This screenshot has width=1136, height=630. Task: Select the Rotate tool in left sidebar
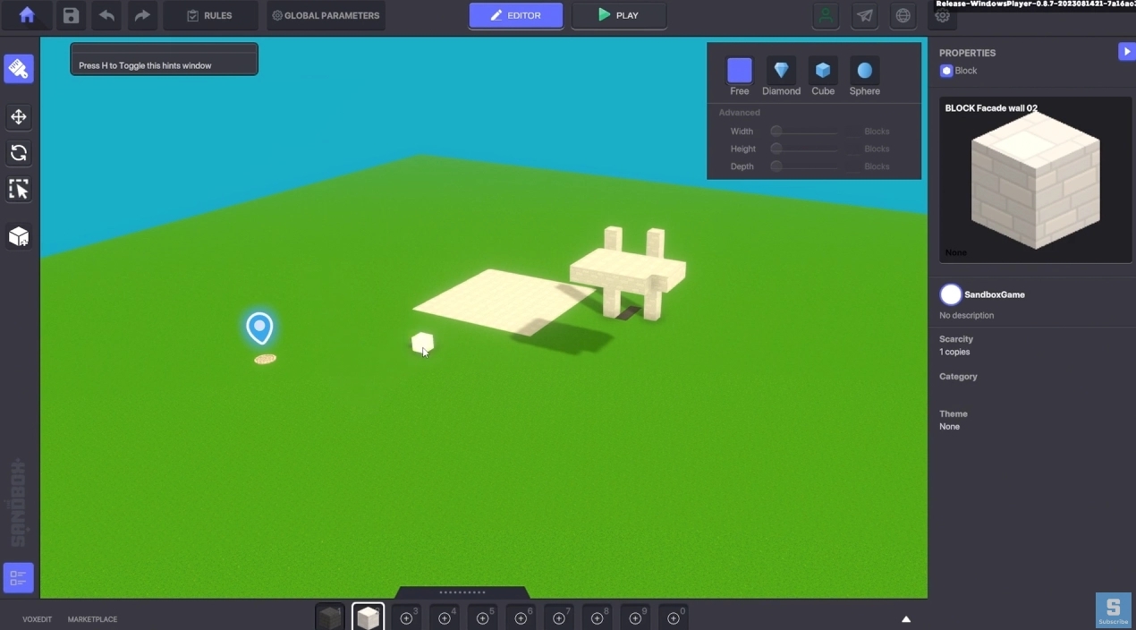[x=19, y=153]
